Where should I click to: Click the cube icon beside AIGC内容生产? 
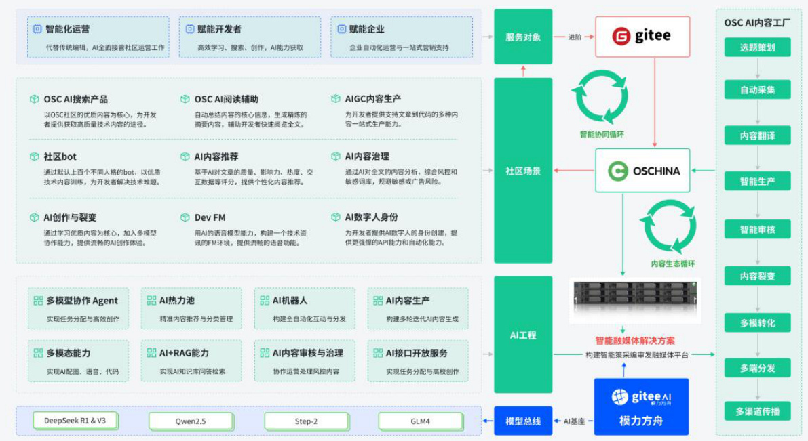tap(335, 98)
